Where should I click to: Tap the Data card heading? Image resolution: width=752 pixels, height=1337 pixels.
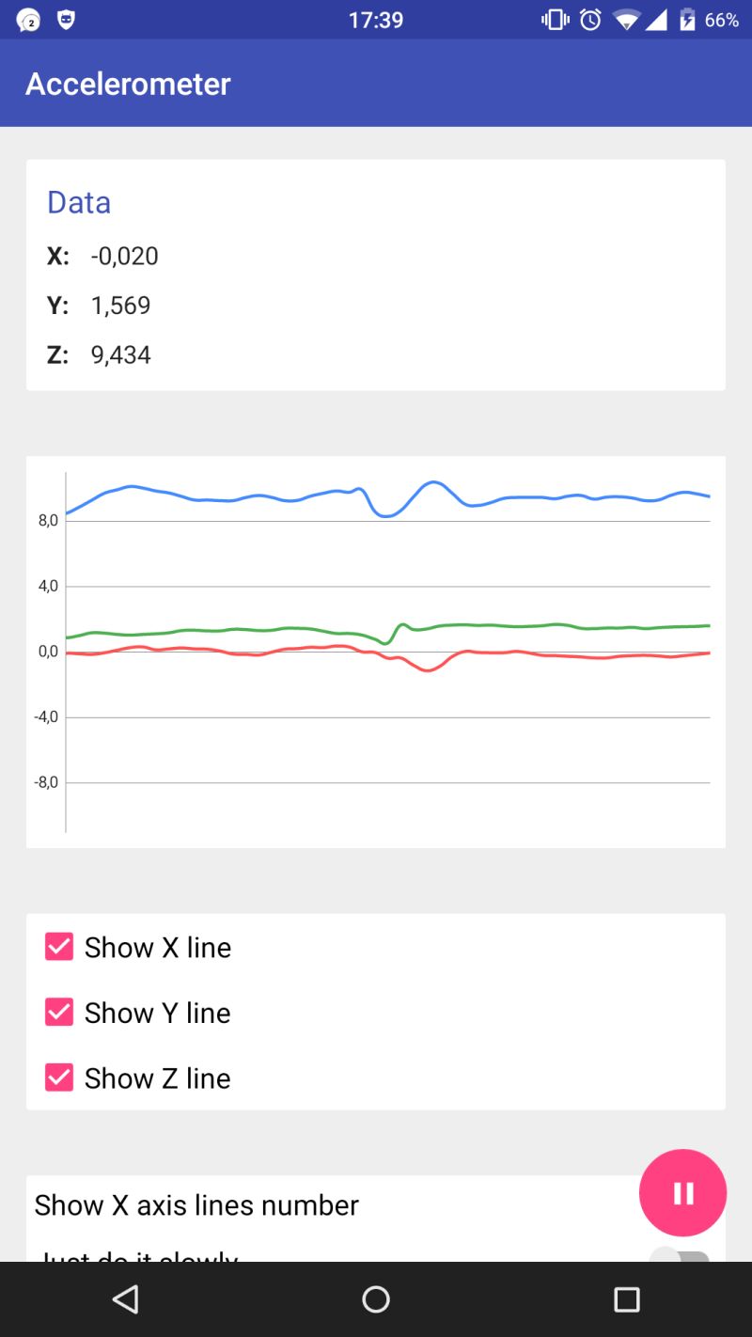79,202
